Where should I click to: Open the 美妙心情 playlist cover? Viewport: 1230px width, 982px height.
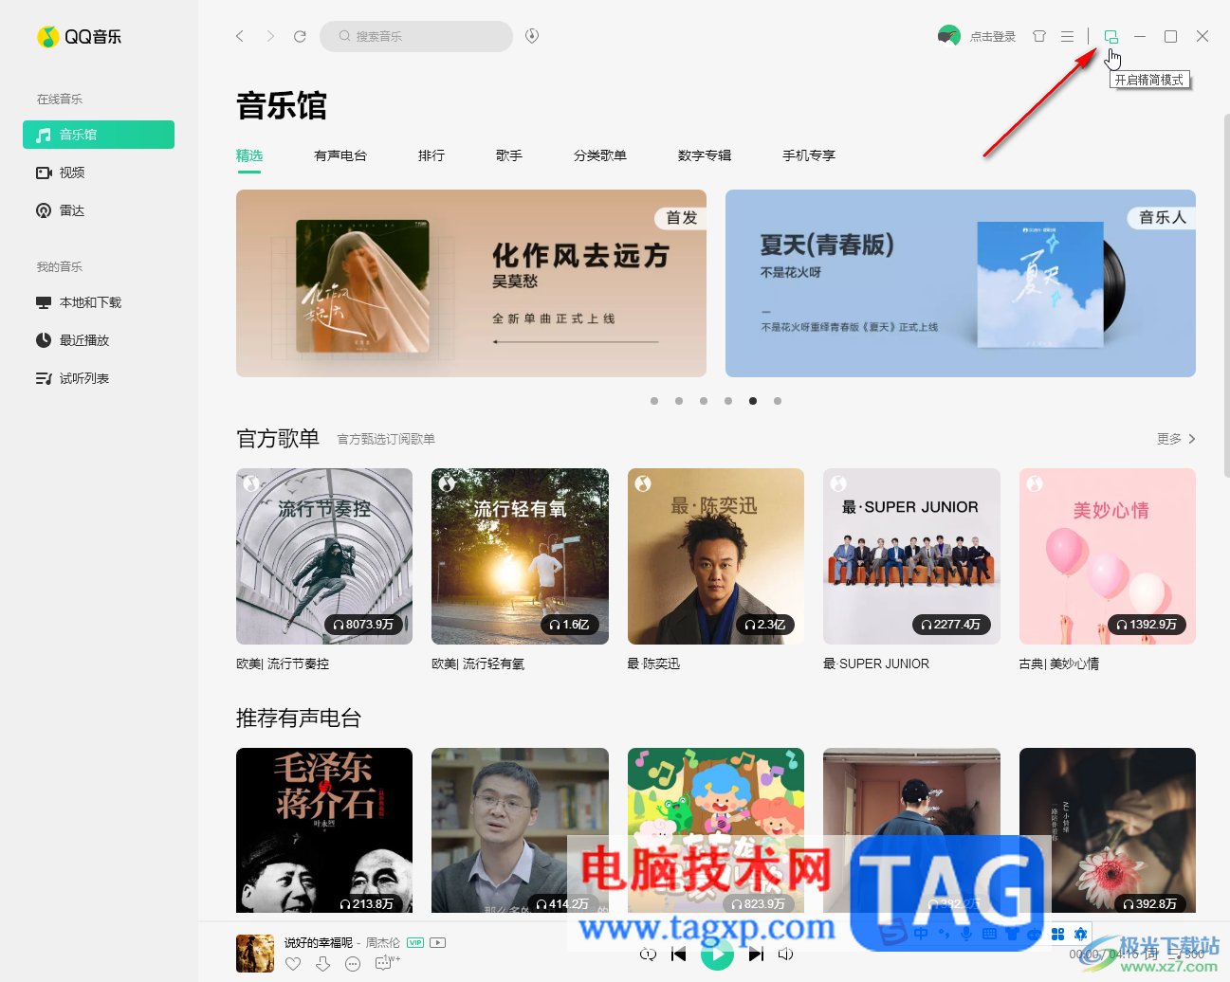[x=1108, y=556]
